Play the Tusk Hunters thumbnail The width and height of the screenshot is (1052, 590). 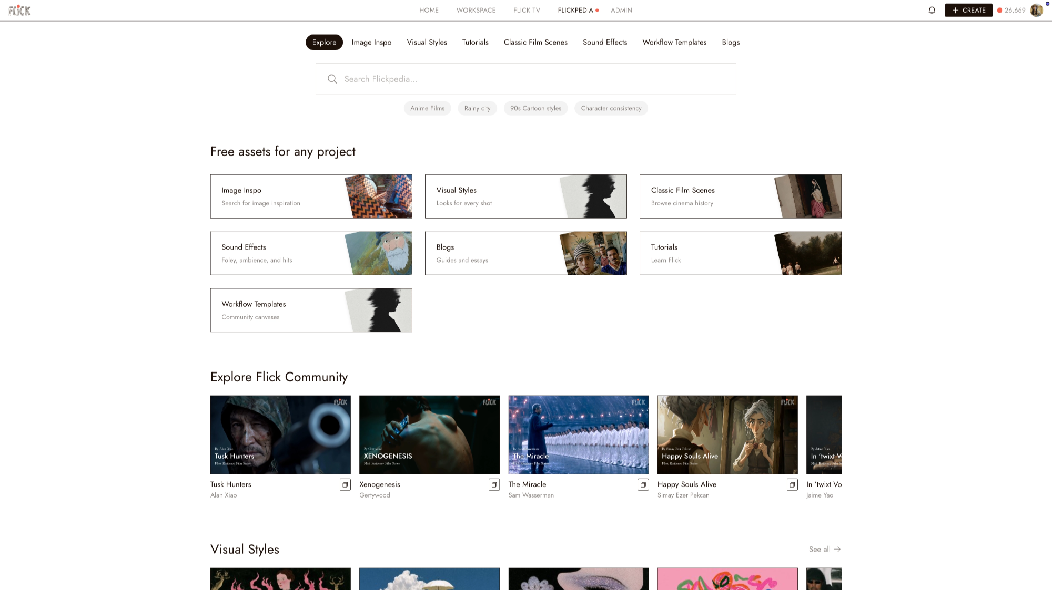[x=280, y=435]
